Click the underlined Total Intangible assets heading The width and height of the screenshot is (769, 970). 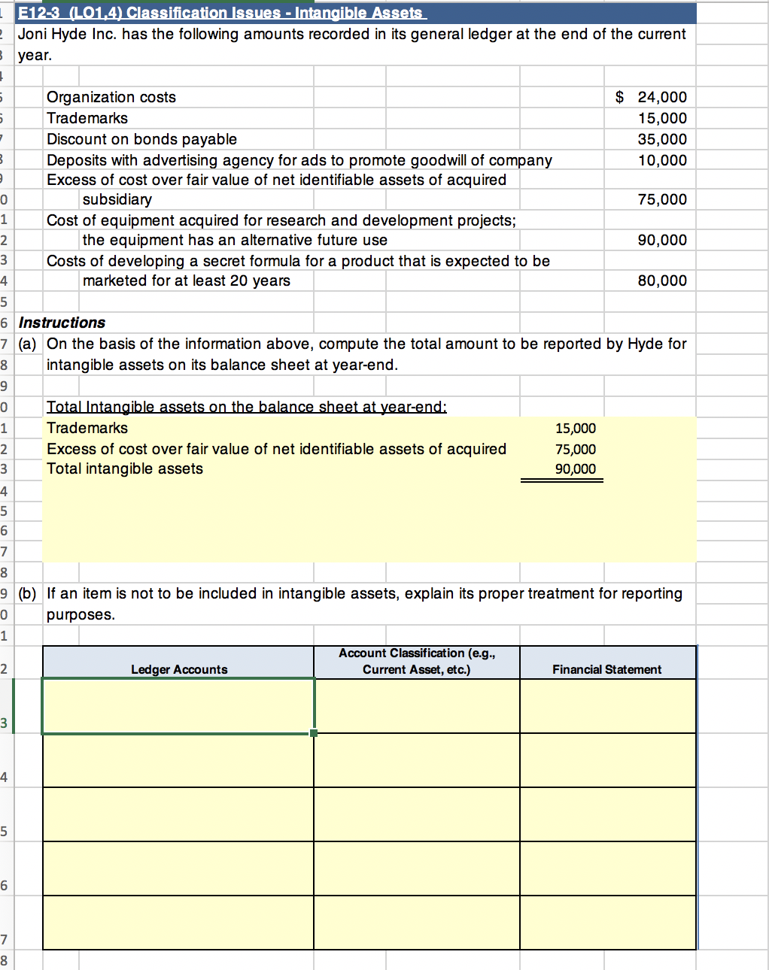point(246,407)
